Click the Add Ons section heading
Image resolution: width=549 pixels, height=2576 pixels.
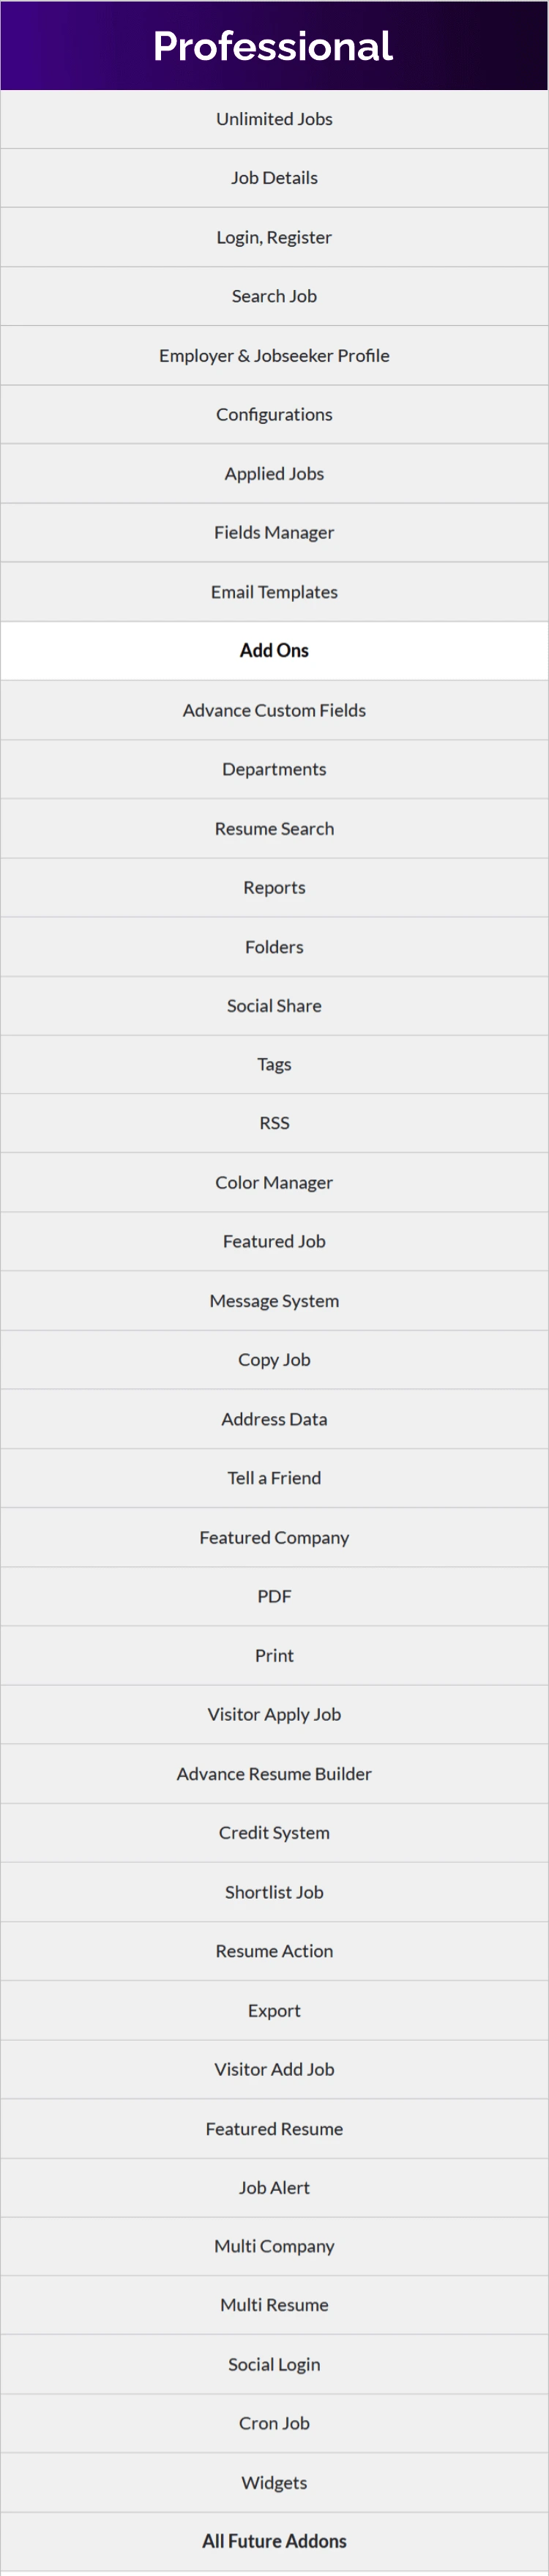(x=274, y=650)
